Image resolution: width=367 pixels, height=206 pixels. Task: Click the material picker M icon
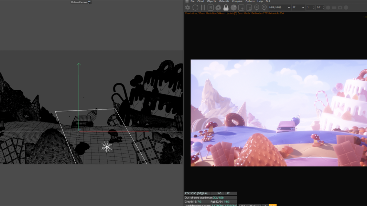pos(264,8)
